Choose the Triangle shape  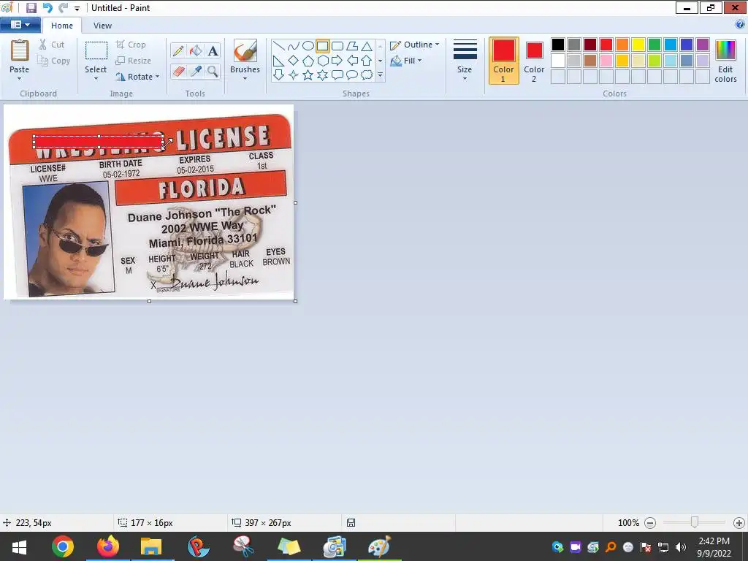[x=367, y=46]
